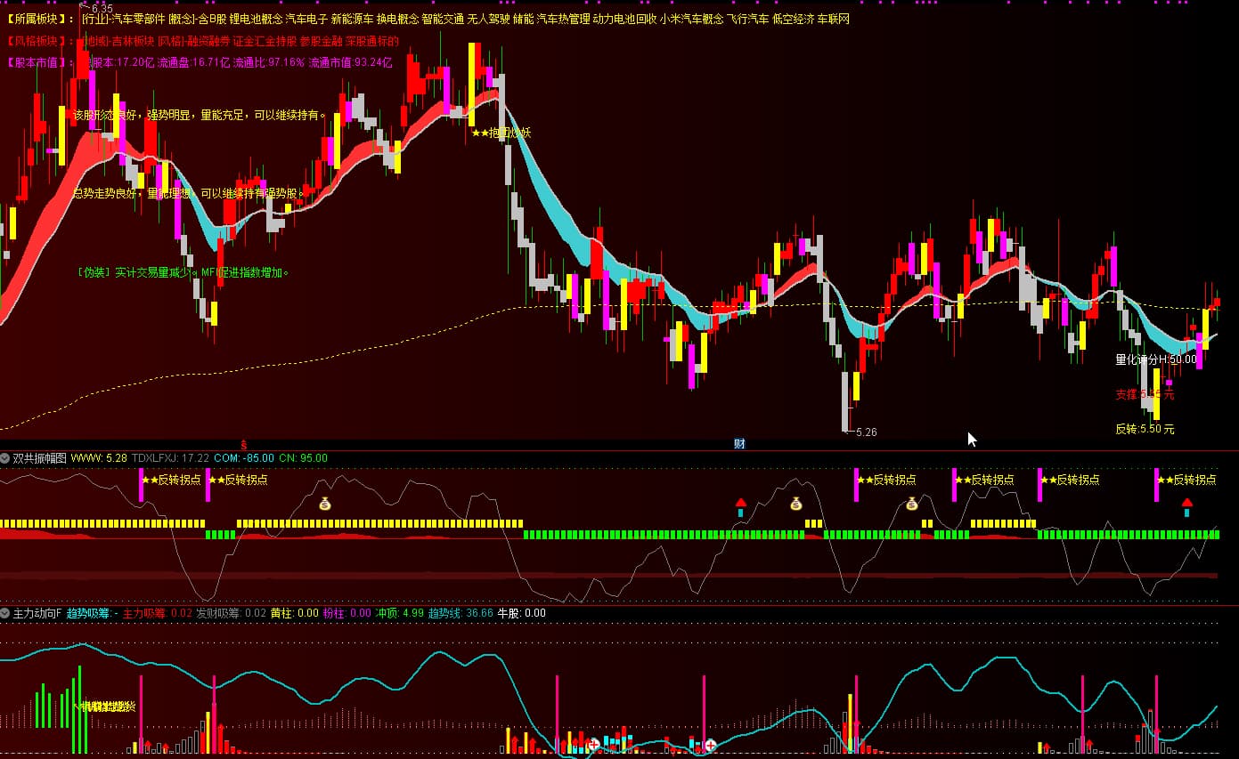Click the middle money bag icon
This screenshot has width=1239, height=759.
click(x=796, y=504)
